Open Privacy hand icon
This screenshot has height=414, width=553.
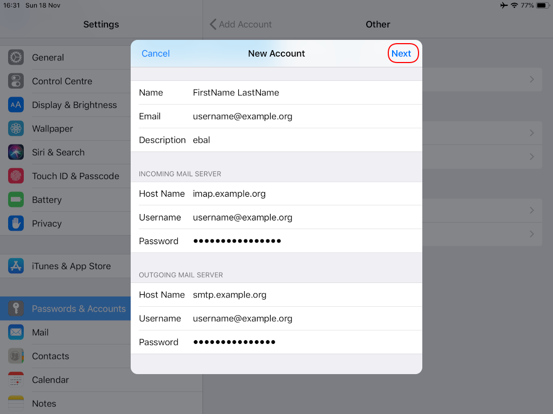(x=16, y=223)
